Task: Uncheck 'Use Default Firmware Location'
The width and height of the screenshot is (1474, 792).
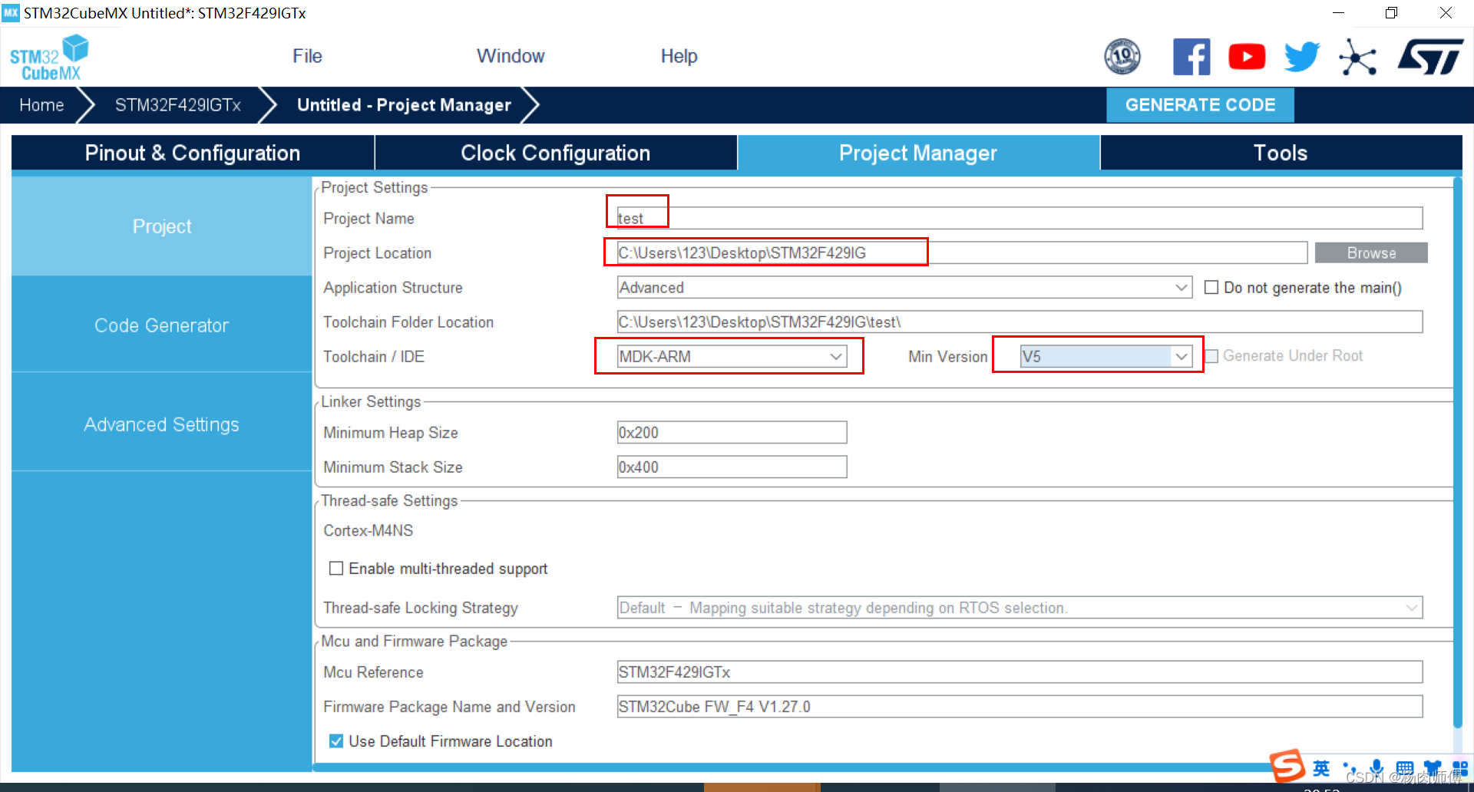Action: tap(336, 741)
